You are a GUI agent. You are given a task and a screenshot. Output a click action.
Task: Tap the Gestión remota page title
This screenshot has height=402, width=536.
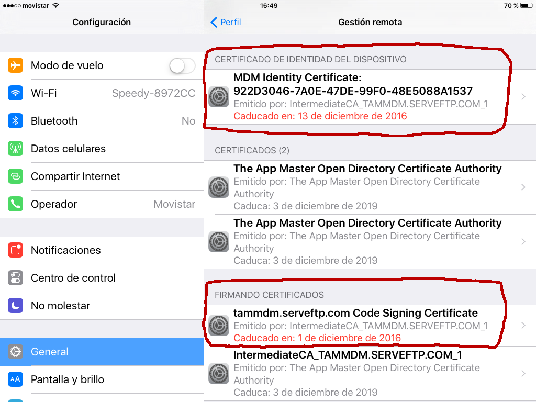(x=370, y=22)
